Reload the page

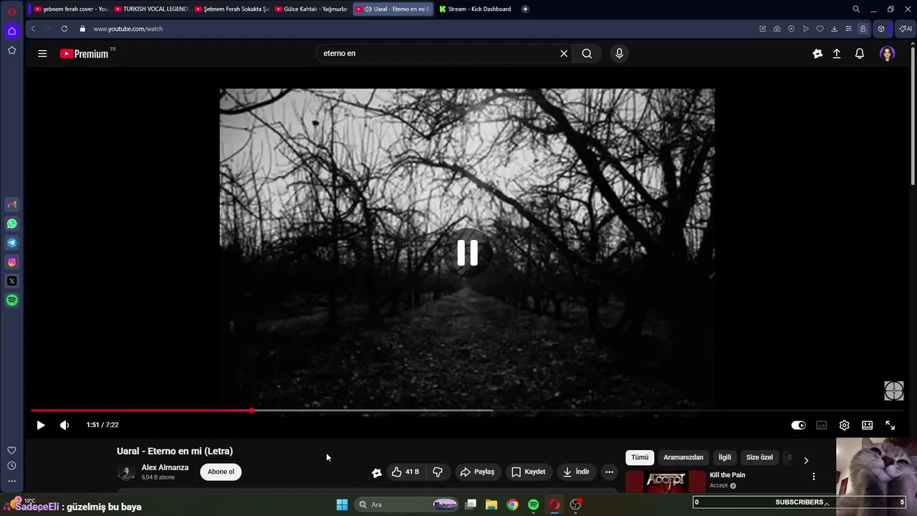point(64,29)
